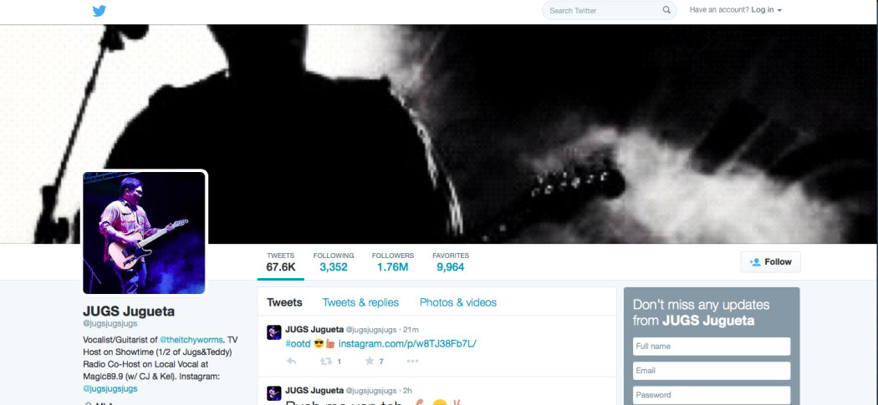This screenshot has height=405, width=878.
Task: View the Favorites 9,964 list
Action: pos(451,262)
